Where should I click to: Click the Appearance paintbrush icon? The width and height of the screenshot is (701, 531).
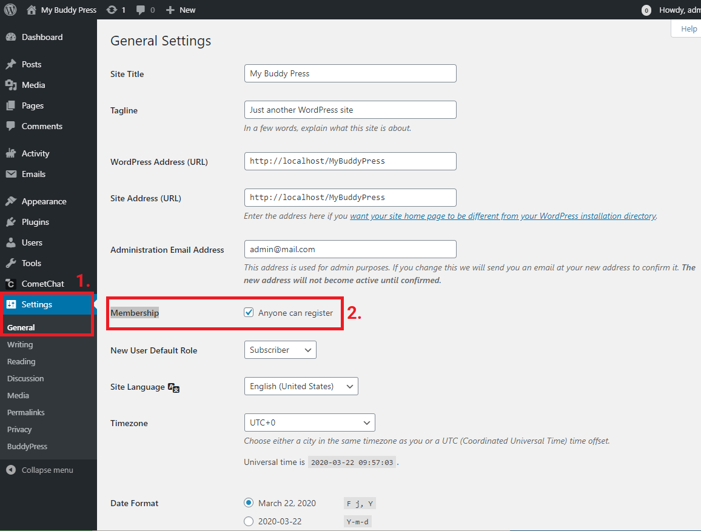[x=11, y=201]
